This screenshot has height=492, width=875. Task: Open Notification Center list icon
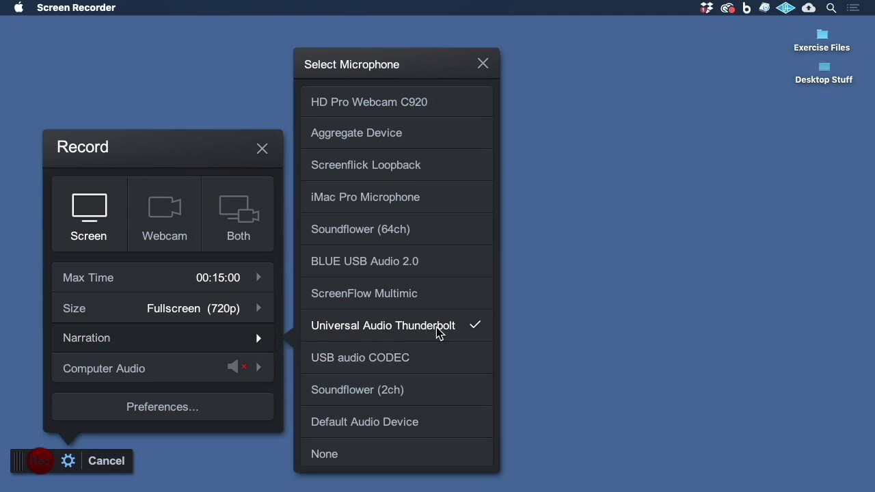point(852,8)
